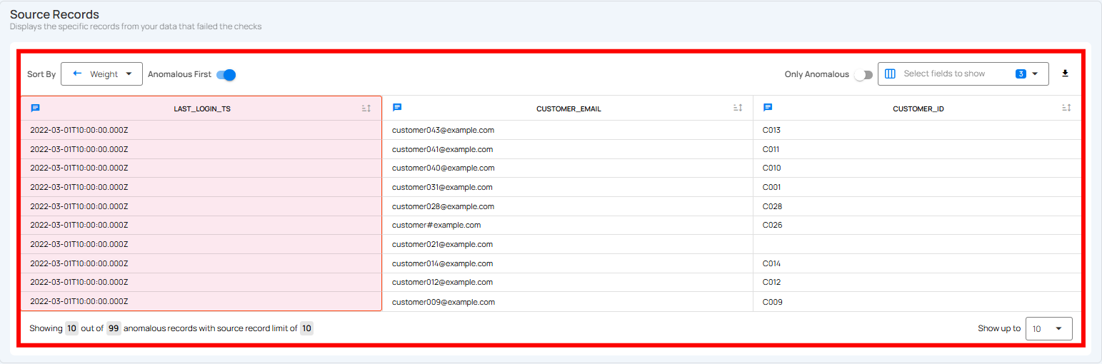Click the comment icon in CUSTOMER_ID header
1102x364 pixels.
coord(768,108)
